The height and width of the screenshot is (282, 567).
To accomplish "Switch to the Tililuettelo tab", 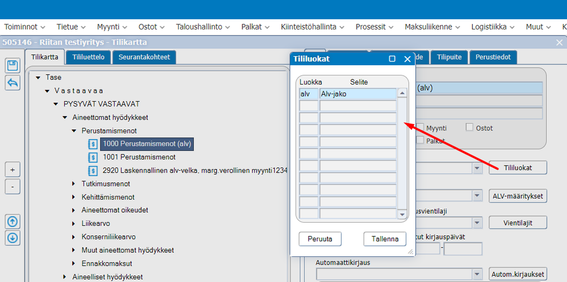I will pyautogui.click(x=89, y=57).
